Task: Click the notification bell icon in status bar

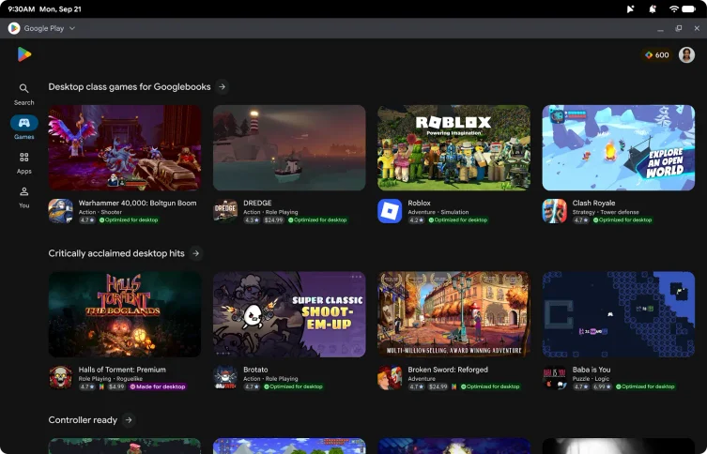Action: click(652, 9)
